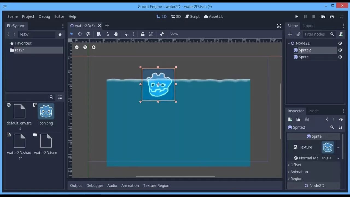Screen dimensions: 350x197
Task: Switch to the Import tab
Action: click(309, 26)
